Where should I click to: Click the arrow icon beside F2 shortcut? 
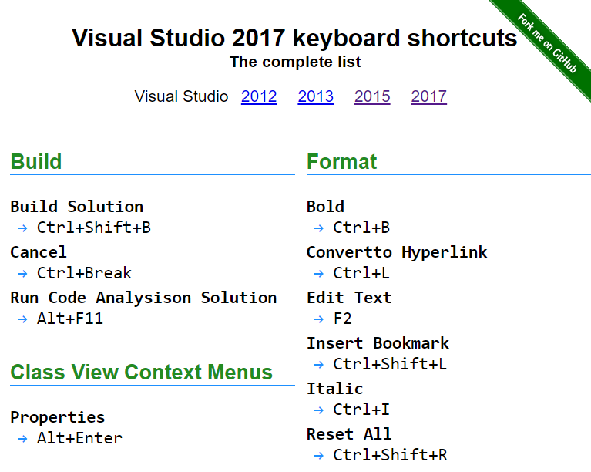317,319
